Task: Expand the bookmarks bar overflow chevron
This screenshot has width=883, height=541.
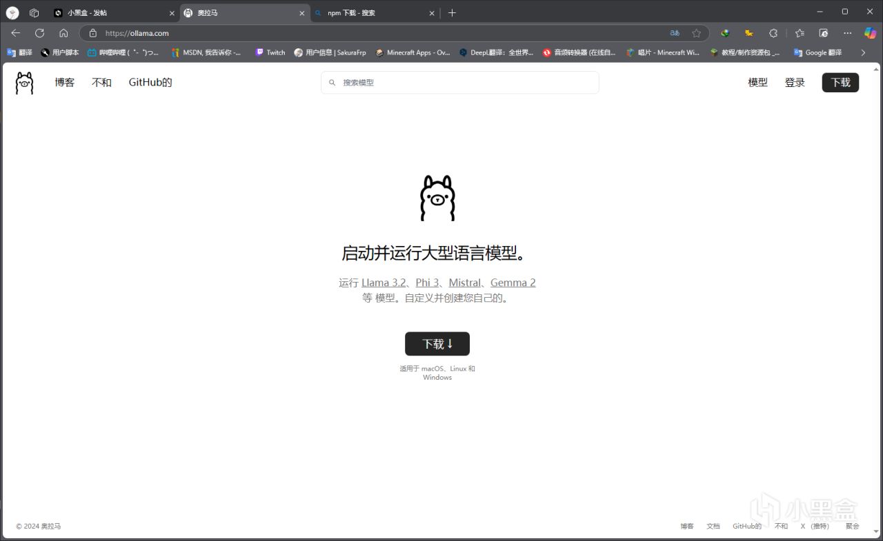Action: point(862,52)
